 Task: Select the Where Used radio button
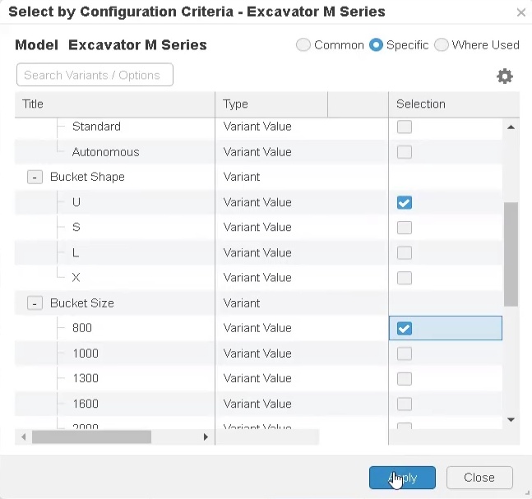click(442, 45)
